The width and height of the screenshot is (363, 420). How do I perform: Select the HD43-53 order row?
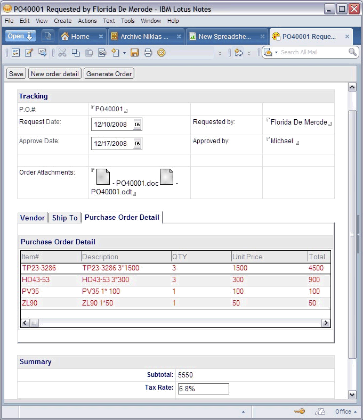pyautogui.click(x=175, y=280)
